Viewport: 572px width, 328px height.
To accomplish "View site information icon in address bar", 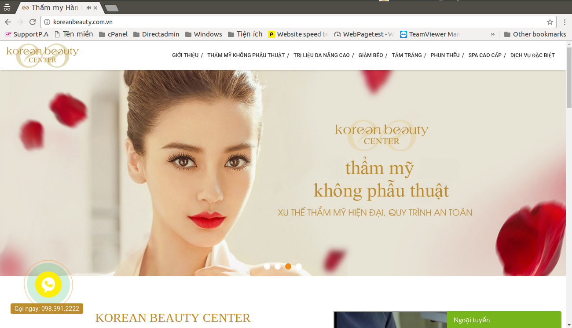I will [48, 22].
